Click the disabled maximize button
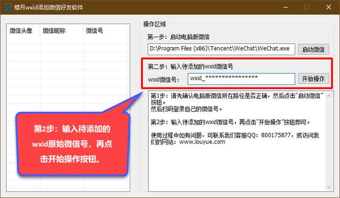Image resolution: width=340 pixels, height=198 pixels. pyautogui.click(x=307, y=7)
